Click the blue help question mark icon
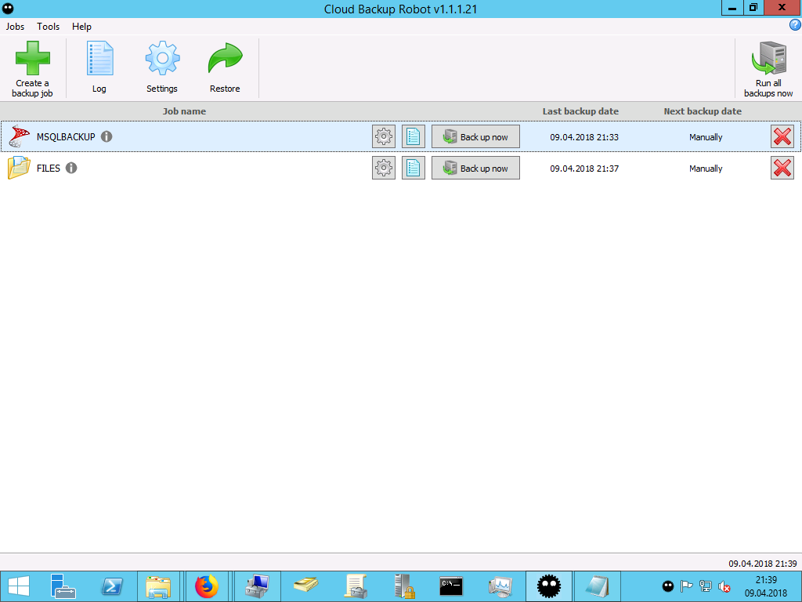 (795, 26)
